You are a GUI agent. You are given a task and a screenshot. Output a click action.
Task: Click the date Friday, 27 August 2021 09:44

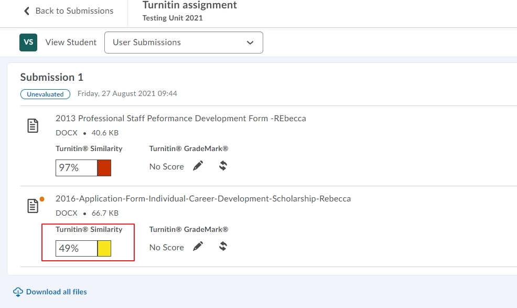coord(127,93)
